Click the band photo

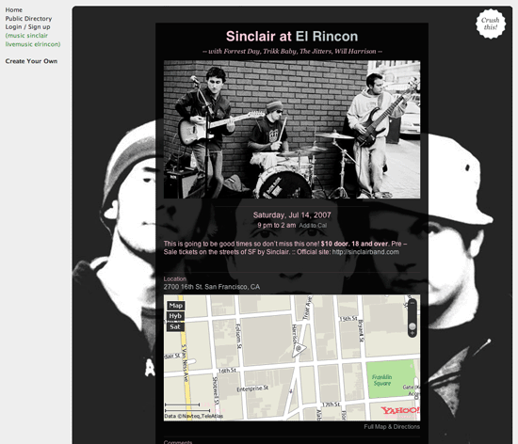pyautogui.click(x=292, y=129)
